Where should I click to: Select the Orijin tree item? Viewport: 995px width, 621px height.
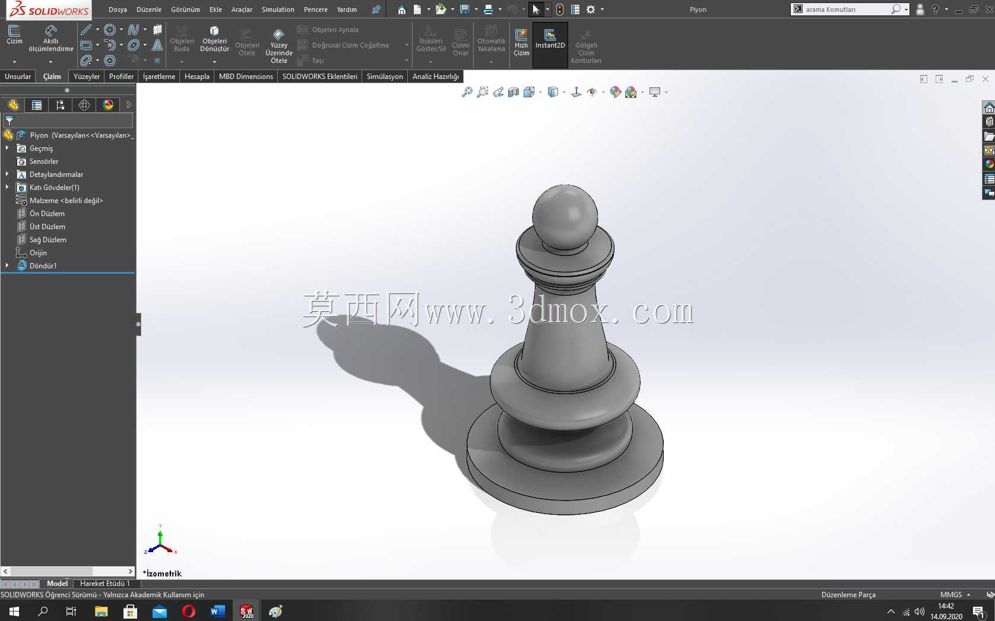point(38,252)
